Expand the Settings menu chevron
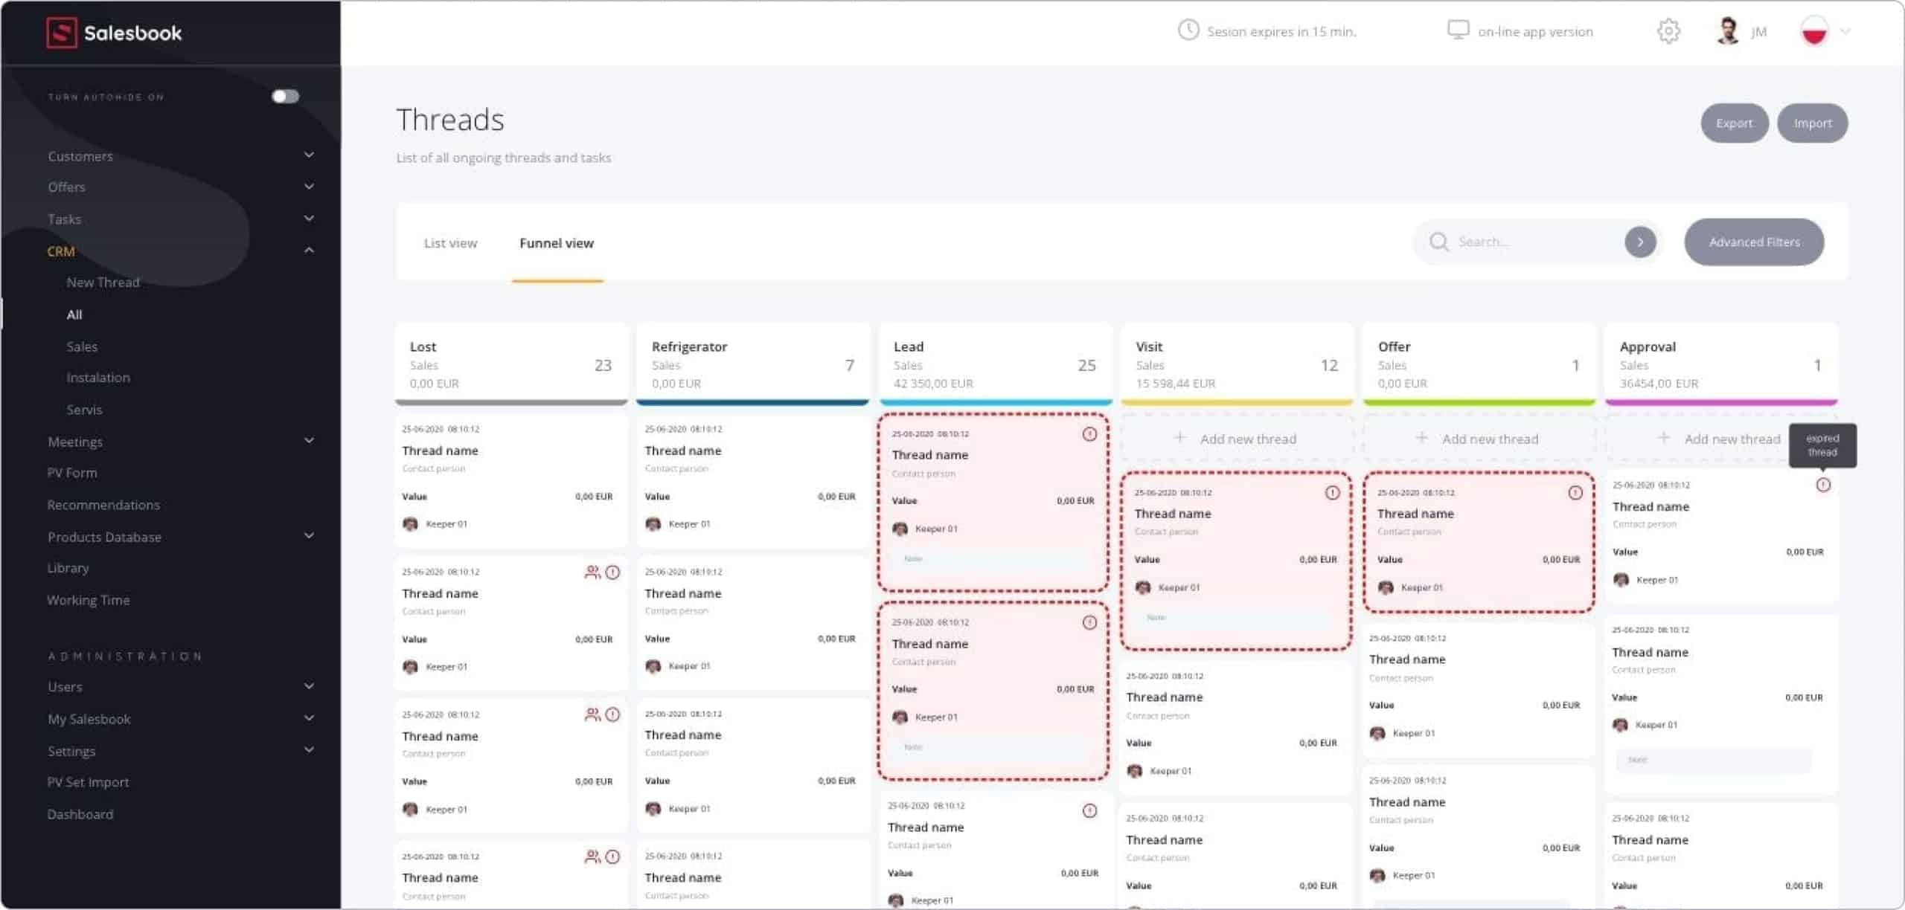 pos(309,749)
